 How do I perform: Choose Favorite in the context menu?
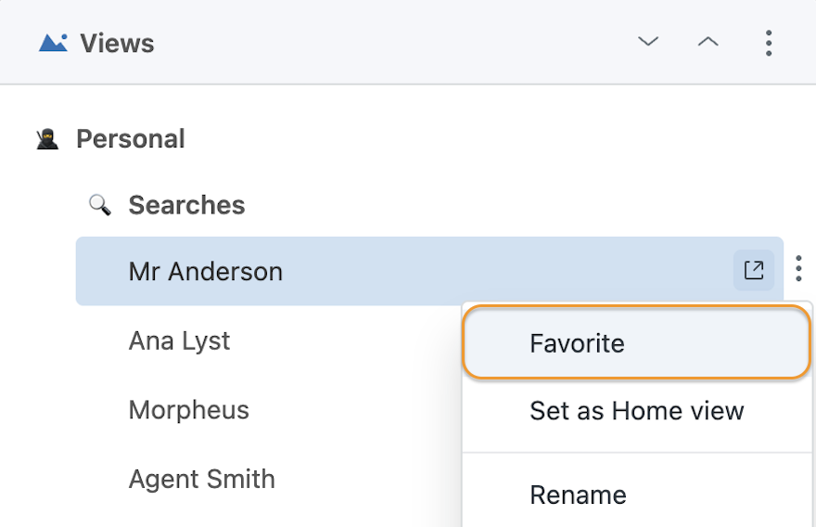click(637, 342)
